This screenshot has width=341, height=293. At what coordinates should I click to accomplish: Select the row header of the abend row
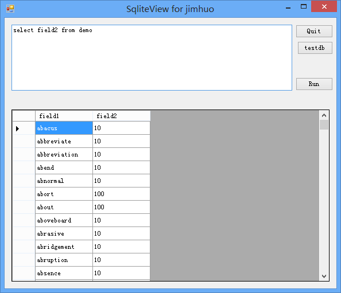click(24, 167)
